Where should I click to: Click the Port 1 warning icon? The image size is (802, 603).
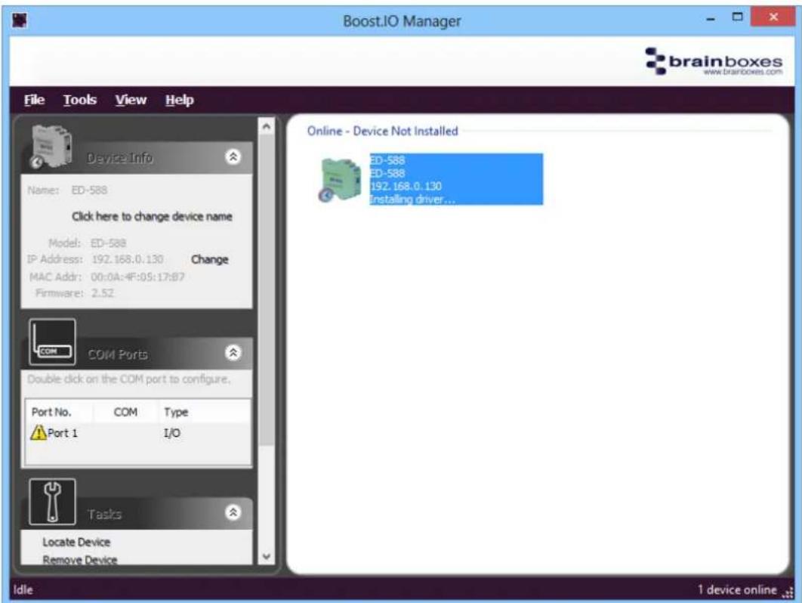39,432
